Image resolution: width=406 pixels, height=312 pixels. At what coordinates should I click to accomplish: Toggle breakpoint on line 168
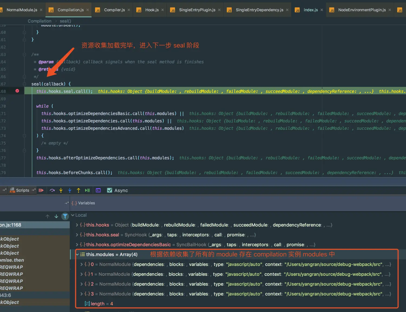click(17, 91)
